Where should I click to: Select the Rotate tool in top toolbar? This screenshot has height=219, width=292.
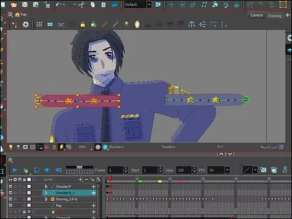[182, 5]
